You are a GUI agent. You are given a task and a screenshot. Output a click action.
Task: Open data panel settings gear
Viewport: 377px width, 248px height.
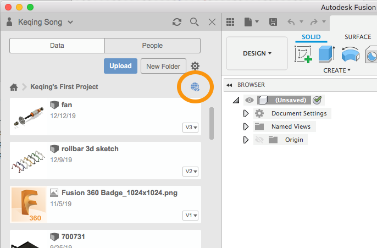point(195,66)
